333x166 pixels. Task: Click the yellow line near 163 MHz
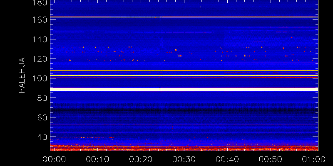pos(184,17)
